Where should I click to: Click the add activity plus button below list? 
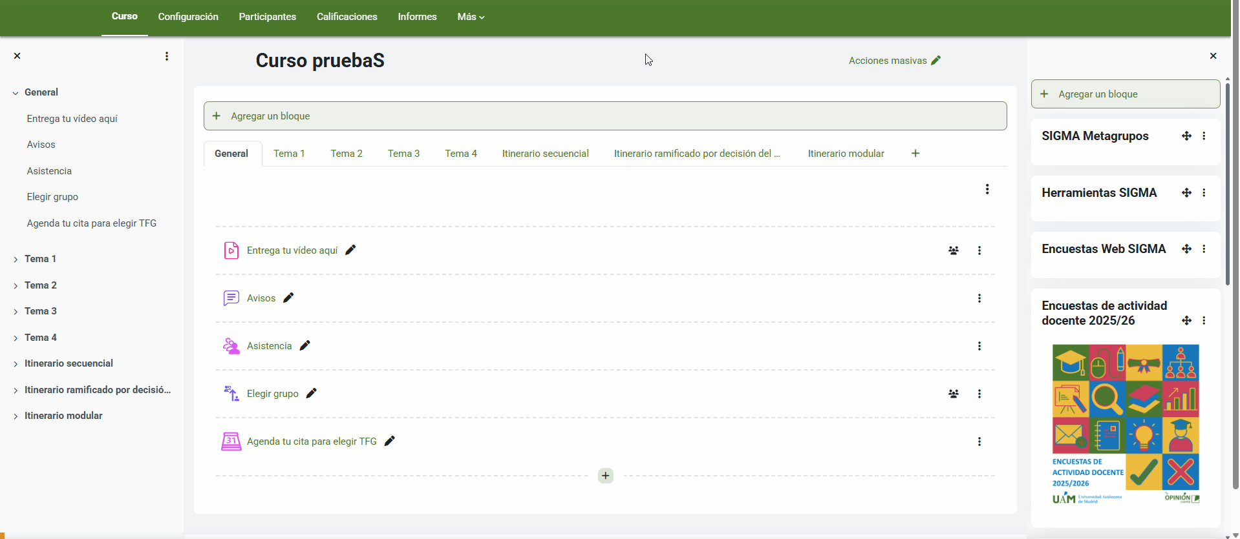(x=605, y=476)
